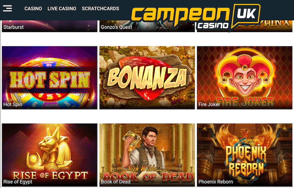Click the Hot Spin text label
294x188 pixels.
point(13,105)
